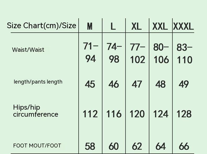Screen dimensions: 207x154
Task: Click pants length value 45
Action: click(x=90, y=84)
